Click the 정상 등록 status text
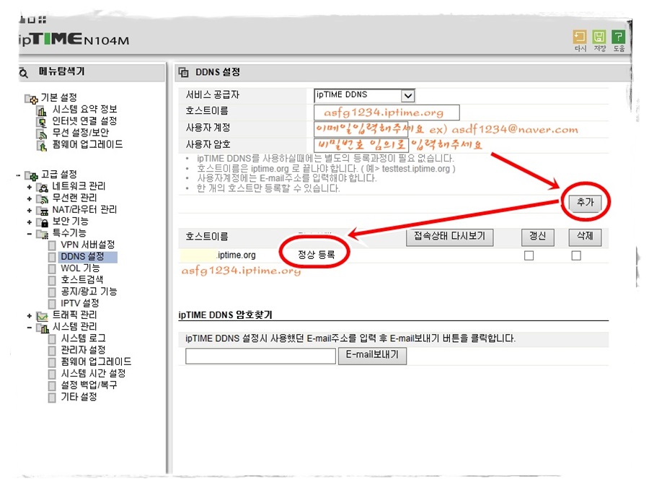The width and height of the screenshot is (649, 487). tap(317, 255)
